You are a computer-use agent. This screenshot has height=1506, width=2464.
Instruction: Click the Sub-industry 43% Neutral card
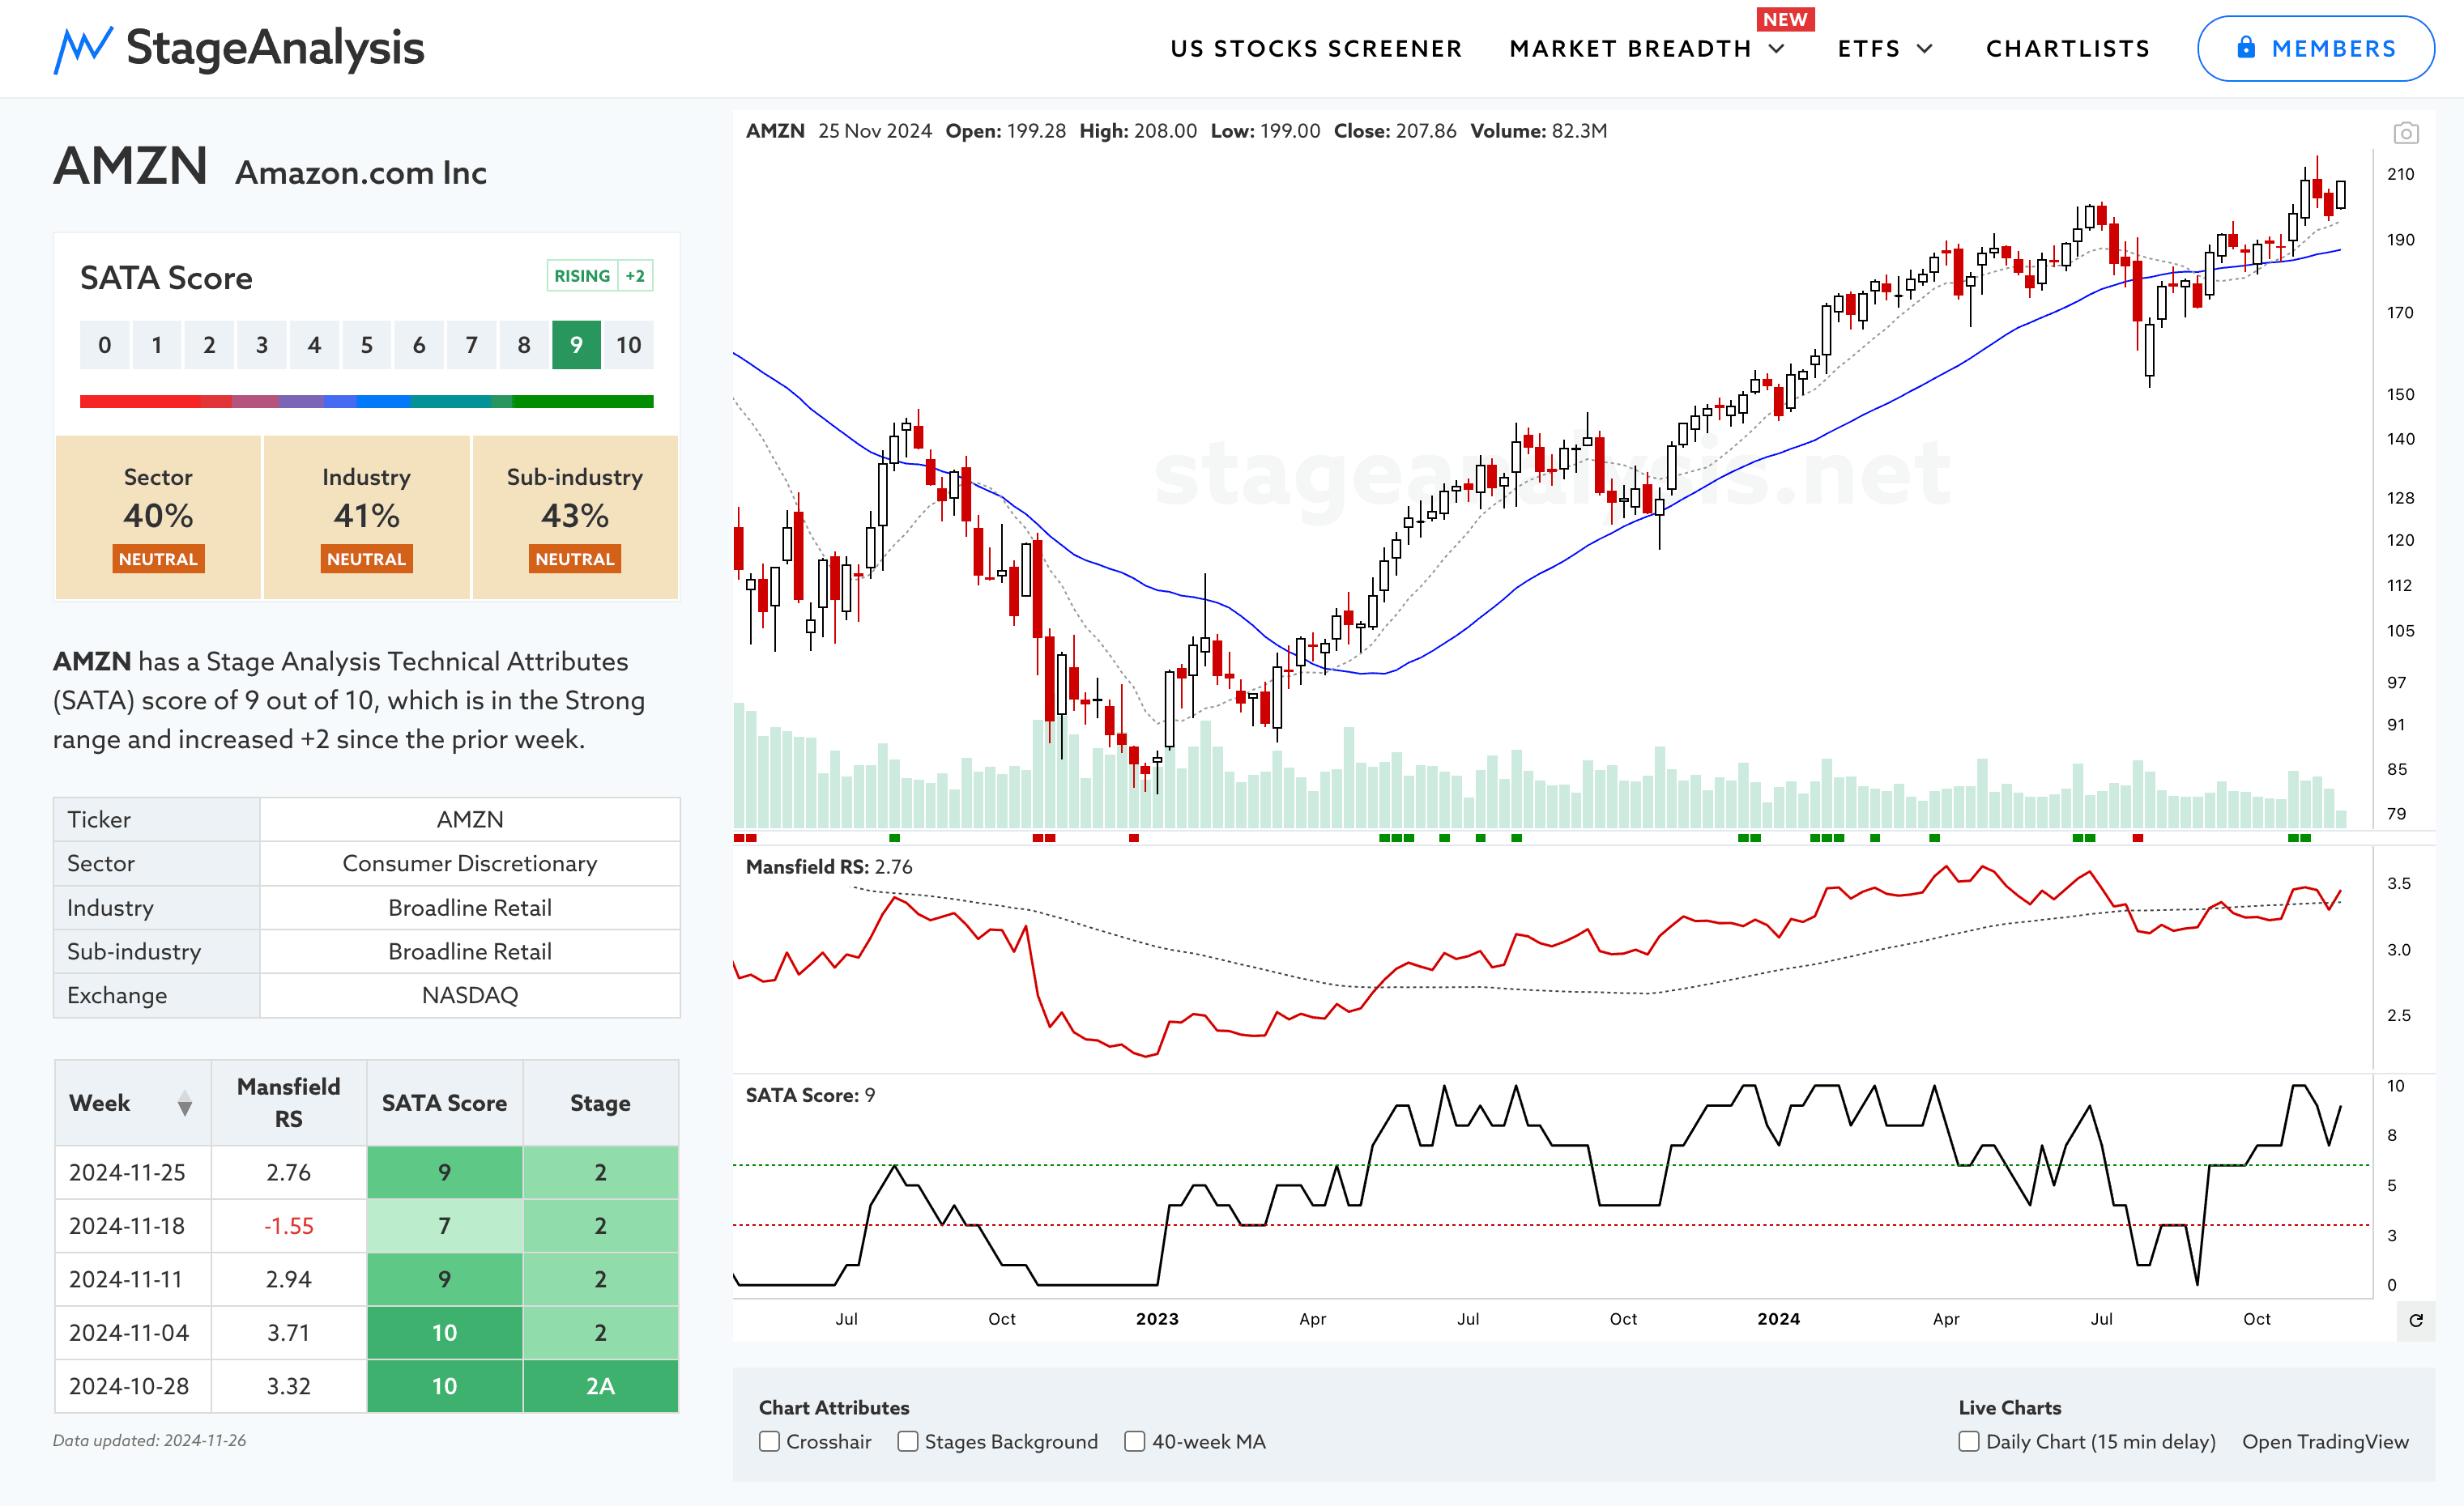point(575,517)
